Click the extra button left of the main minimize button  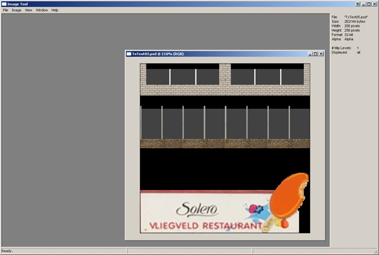358,4
